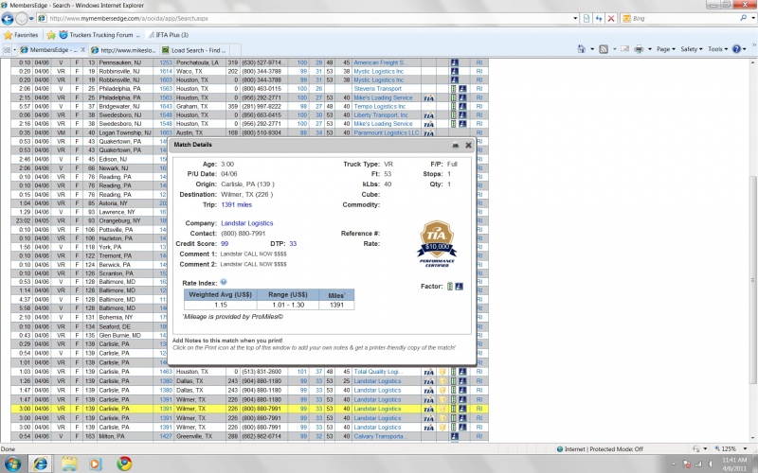
Task: Open Truckers Trucking Forum favorite
Action: tap(99, 35)
